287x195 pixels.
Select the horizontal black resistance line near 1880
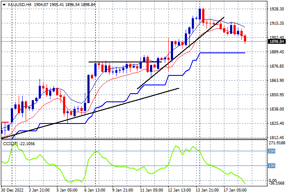click(125, 62)
